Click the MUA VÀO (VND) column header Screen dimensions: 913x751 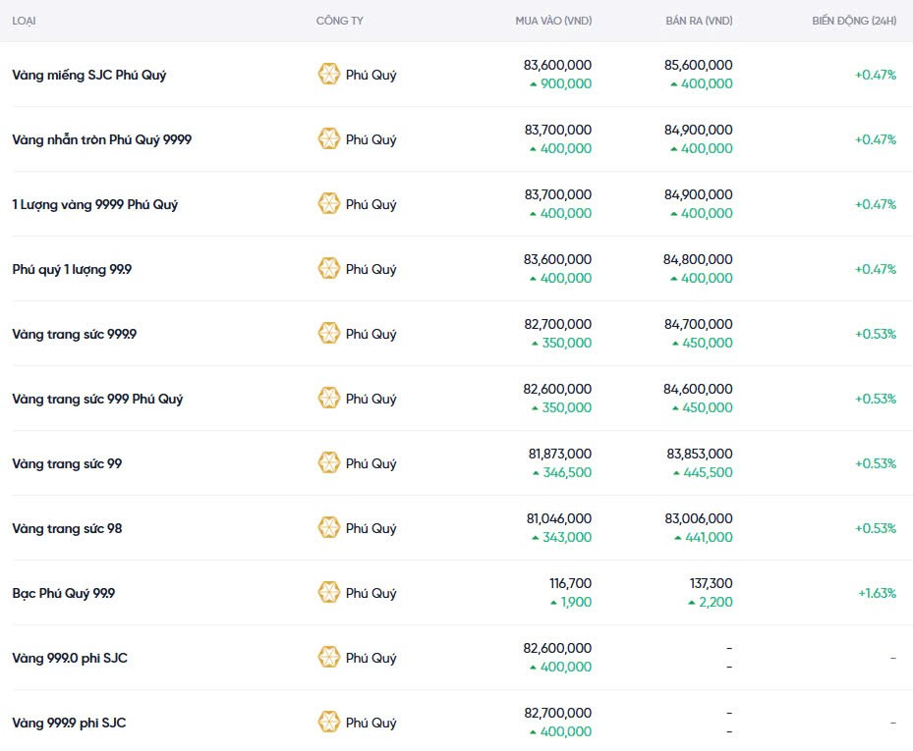click(x=553, y=21)
